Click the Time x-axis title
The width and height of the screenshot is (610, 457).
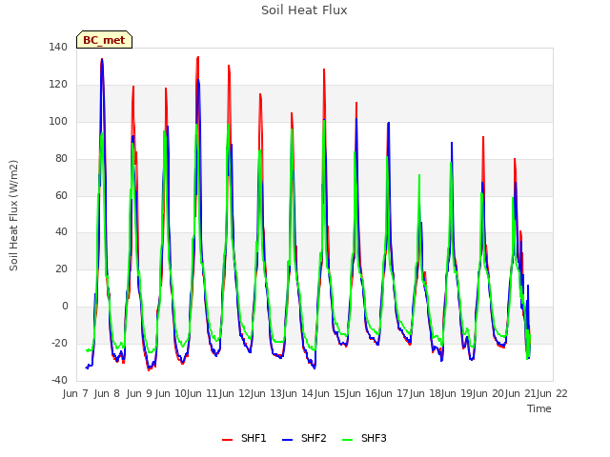[x=539, y=408]
